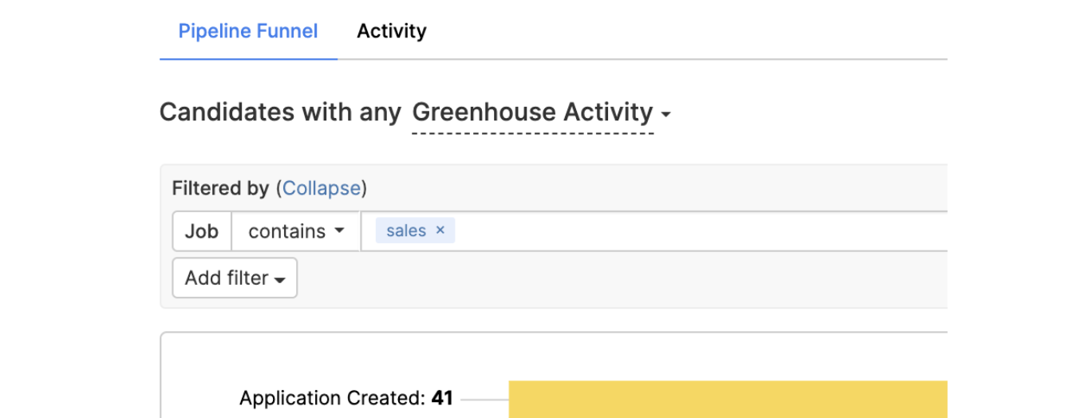
Task: Select the sales tag chip
Action: coord(415,231)
